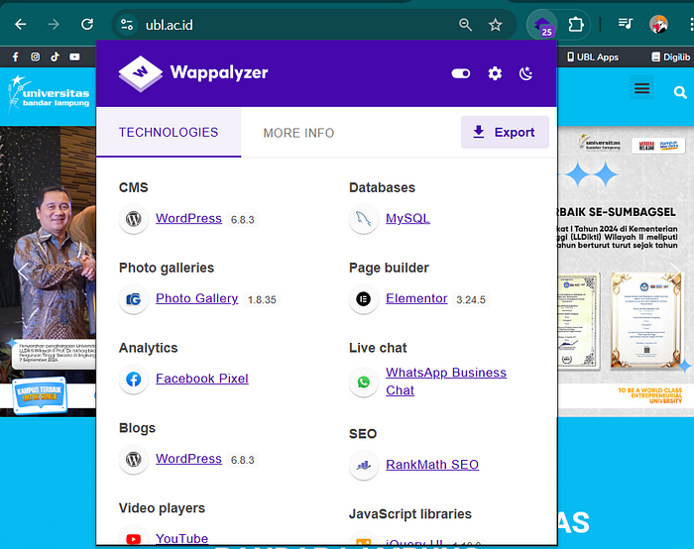The image size is (694, 549).
Task: Reload the ubl.ac.id page
Action: point(87,24)
